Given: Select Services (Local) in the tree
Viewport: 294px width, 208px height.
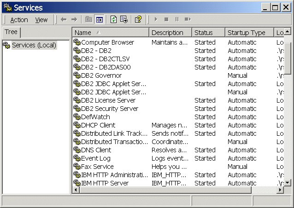Looking at the screenshot, I should pos(34,45).
